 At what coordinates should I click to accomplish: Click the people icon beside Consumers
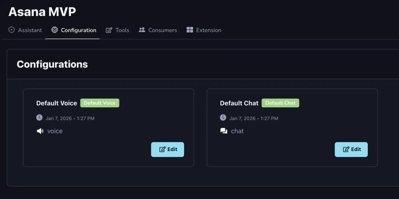(x=142, y=30)
